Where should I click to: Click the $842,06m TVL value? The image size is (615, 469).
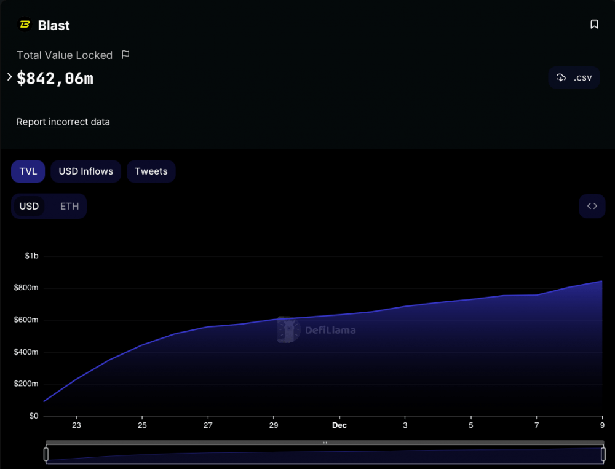click(55, 78)
